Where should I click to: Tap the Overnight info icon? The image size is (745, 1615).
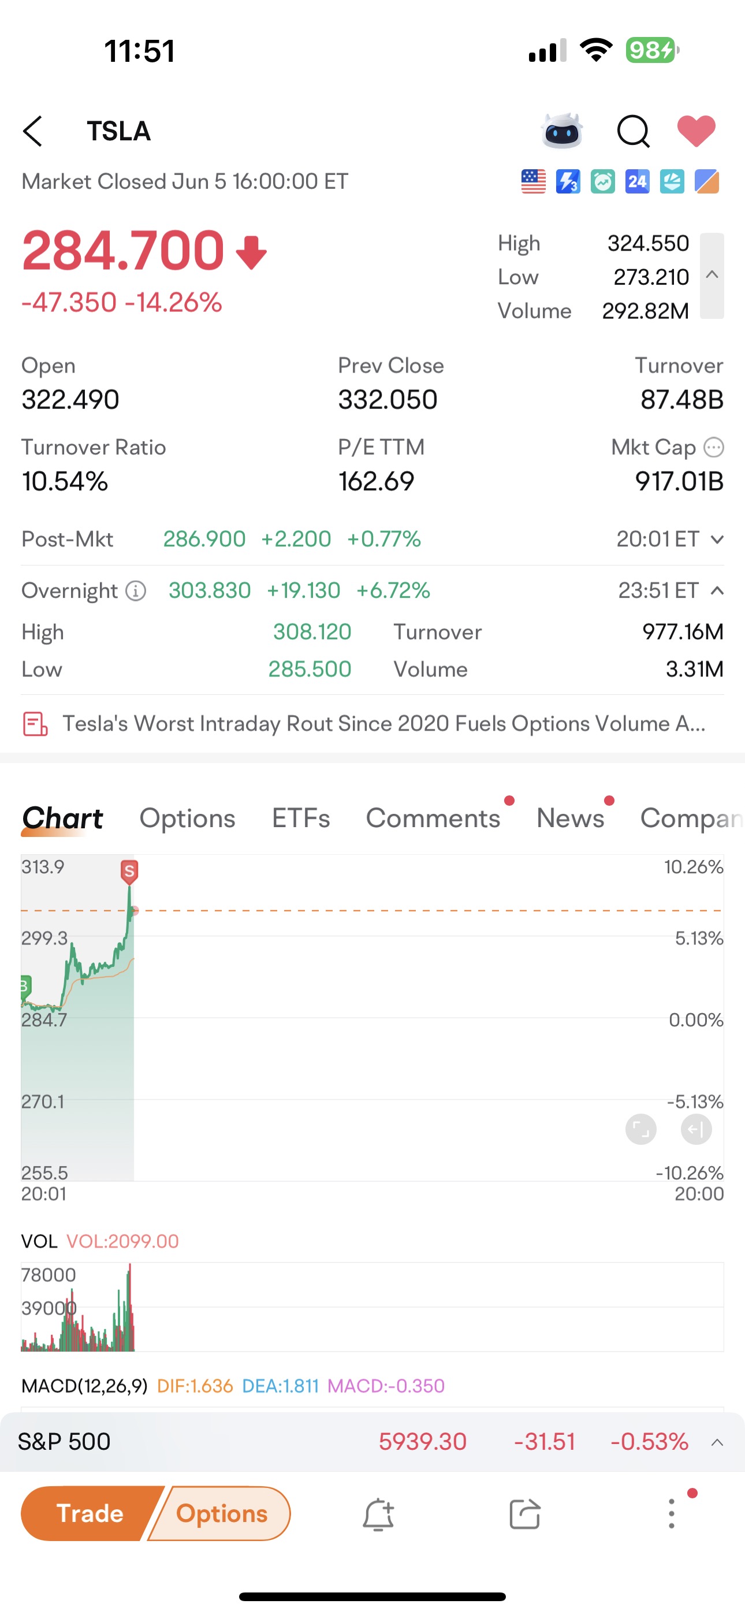click(x=136, y=590)
